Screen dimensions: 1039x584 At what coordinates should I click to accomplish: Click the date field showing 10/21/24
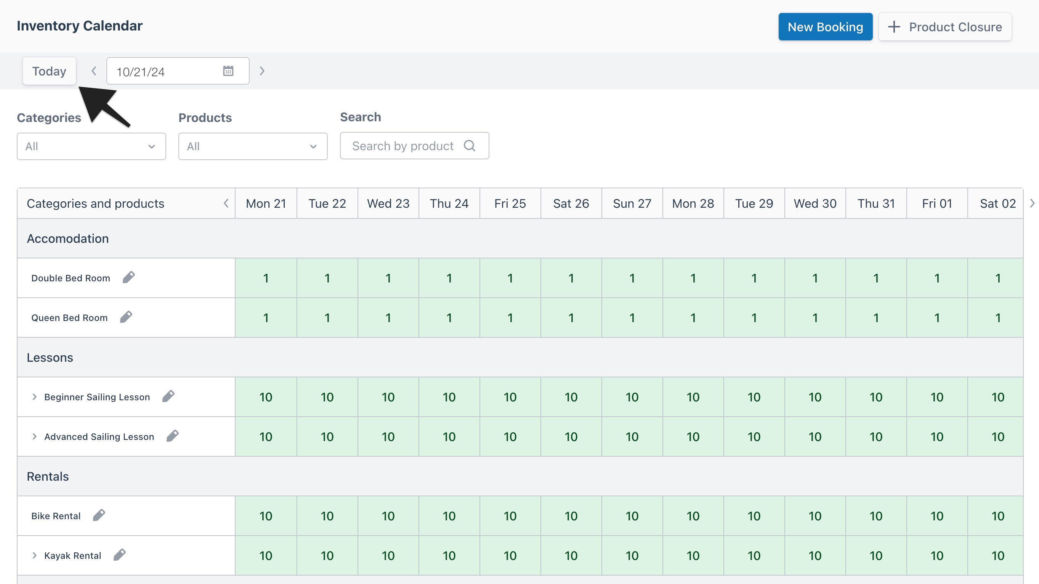coord(178,71)
